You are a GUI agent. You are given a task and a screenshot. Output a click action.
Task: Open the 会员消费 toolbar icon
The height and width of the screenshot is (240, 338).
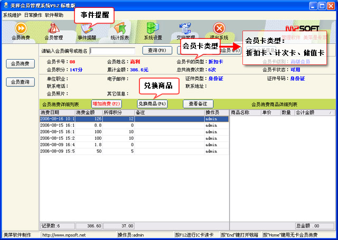point(21,31)
